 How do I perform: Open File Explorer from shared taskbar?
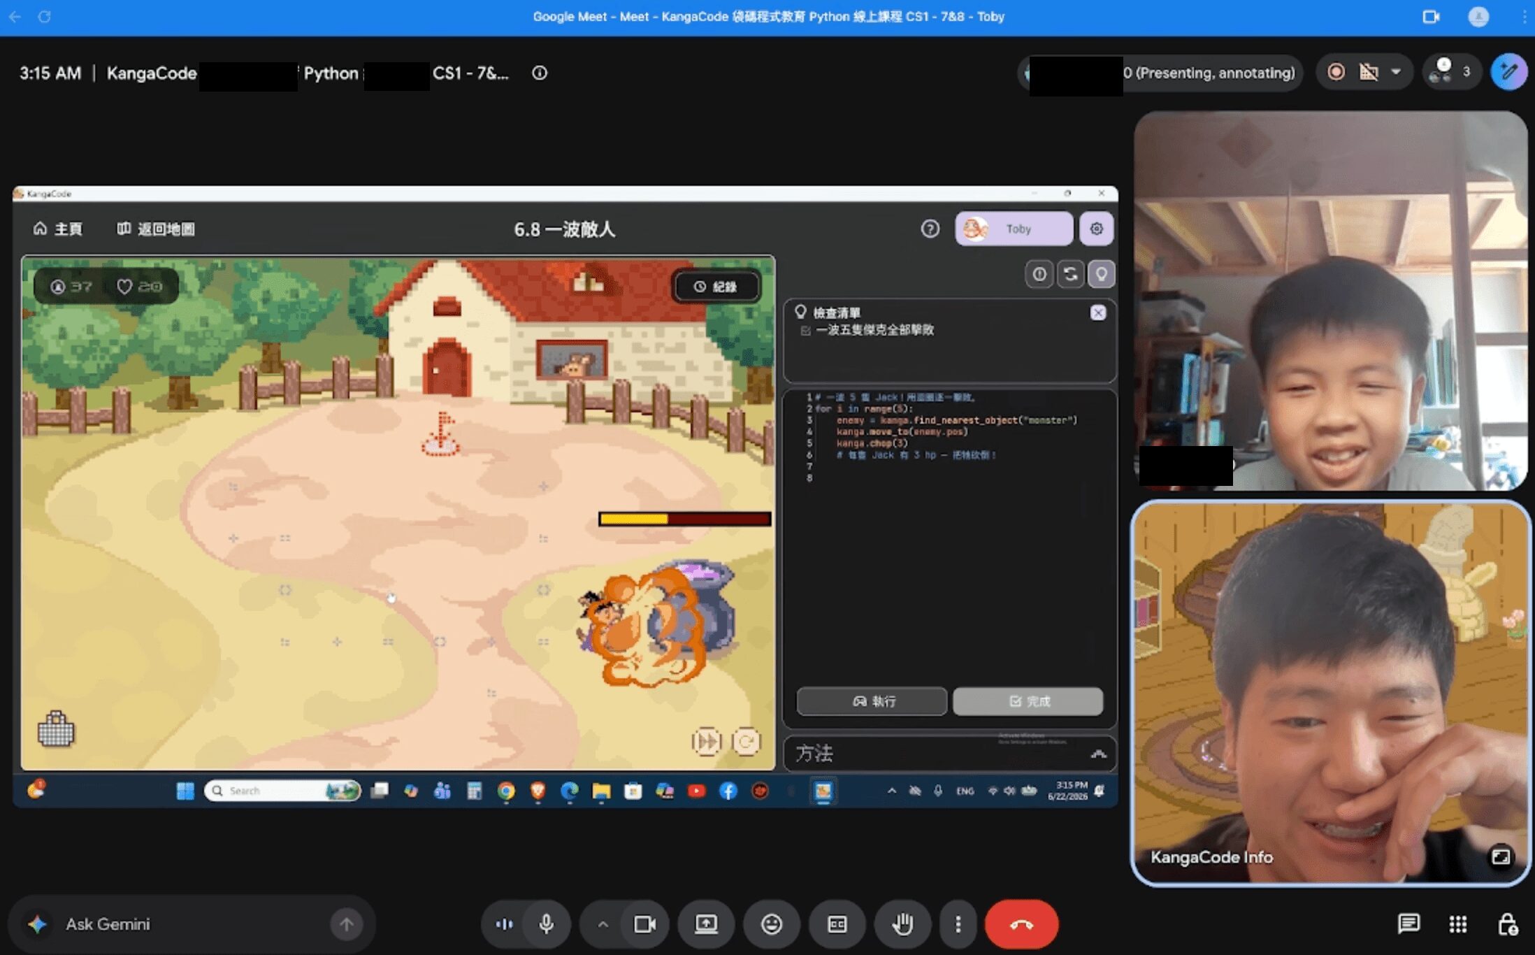click(x=601, y=791)
